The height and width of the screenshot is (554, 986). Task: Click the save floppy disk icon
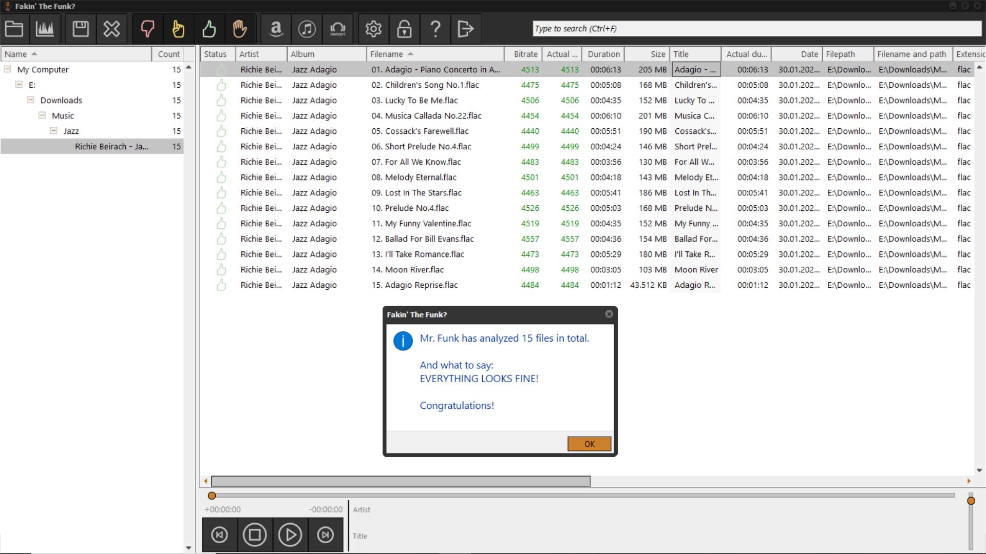pos(81,29)
